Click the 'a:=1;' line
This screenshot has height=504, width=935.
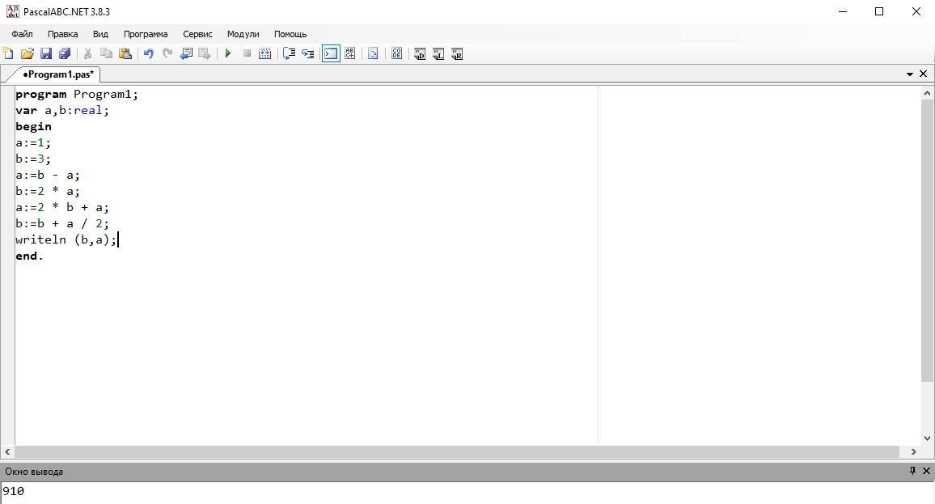point(33,142)
